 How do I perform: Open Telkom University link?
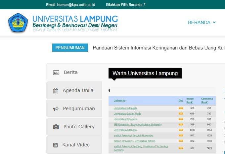tap(134, 141)
